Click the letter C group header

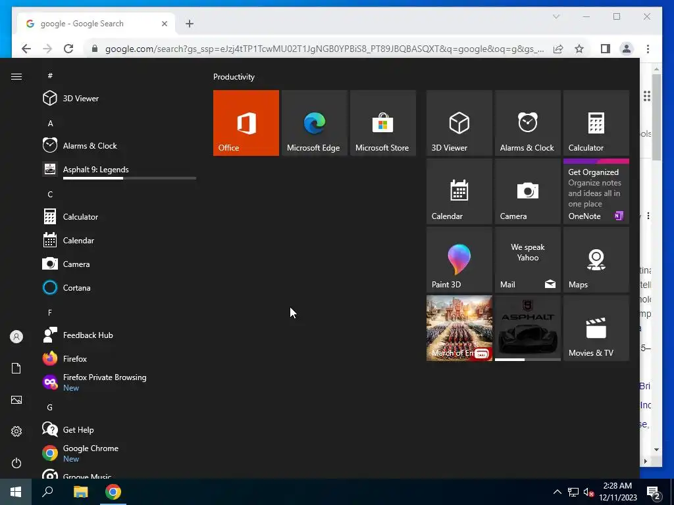click(x=50, y=195)
